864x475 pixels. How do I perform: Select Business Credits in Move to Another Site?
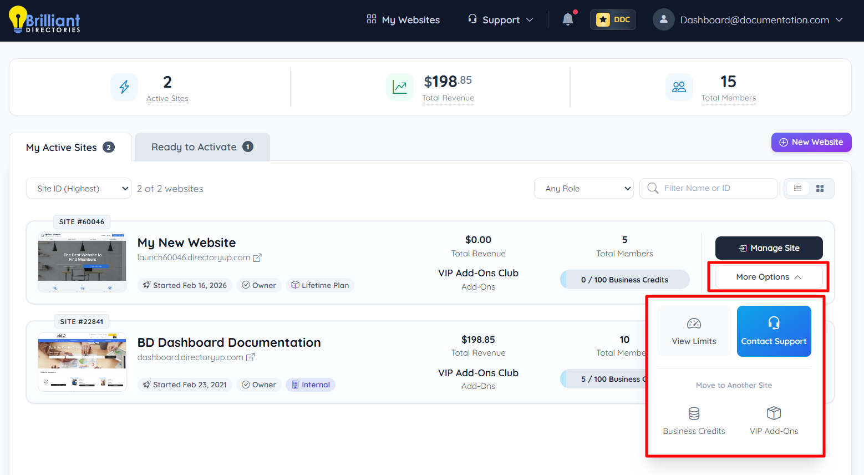point(694,421)
